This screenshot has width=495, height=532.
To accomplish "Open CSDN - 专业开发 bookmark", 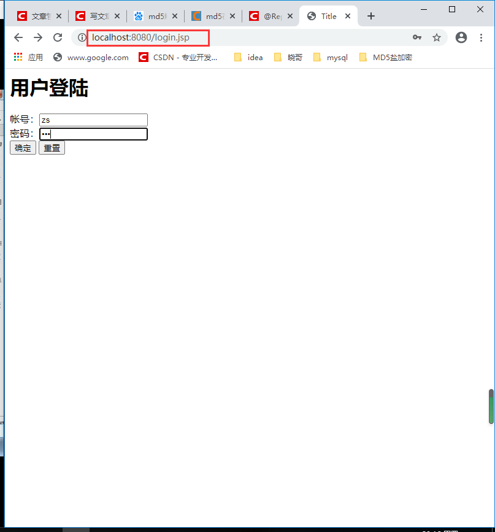I will pyautogui.click(x=178, y=57).
